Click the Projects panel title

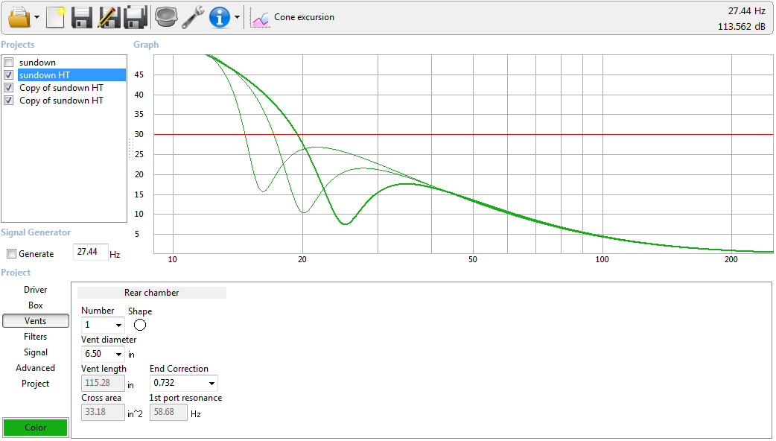[18, 45]
